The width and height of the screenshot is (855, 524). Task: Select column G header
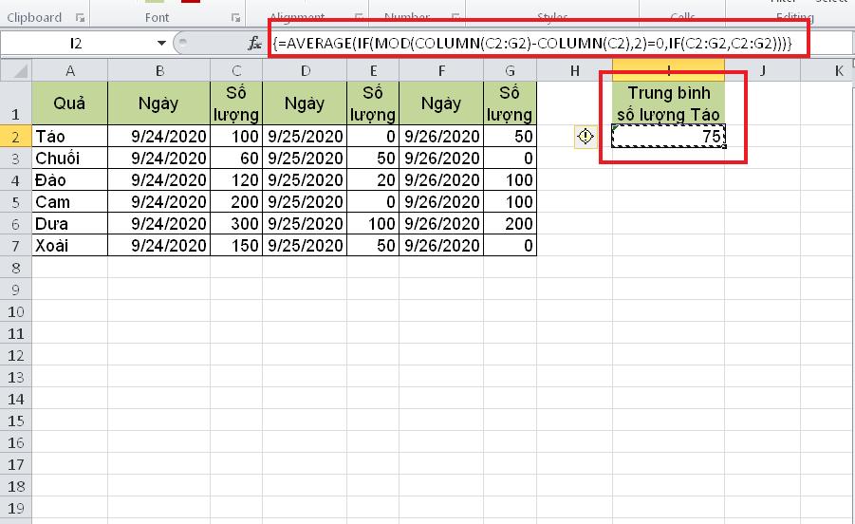click(510, 70)
